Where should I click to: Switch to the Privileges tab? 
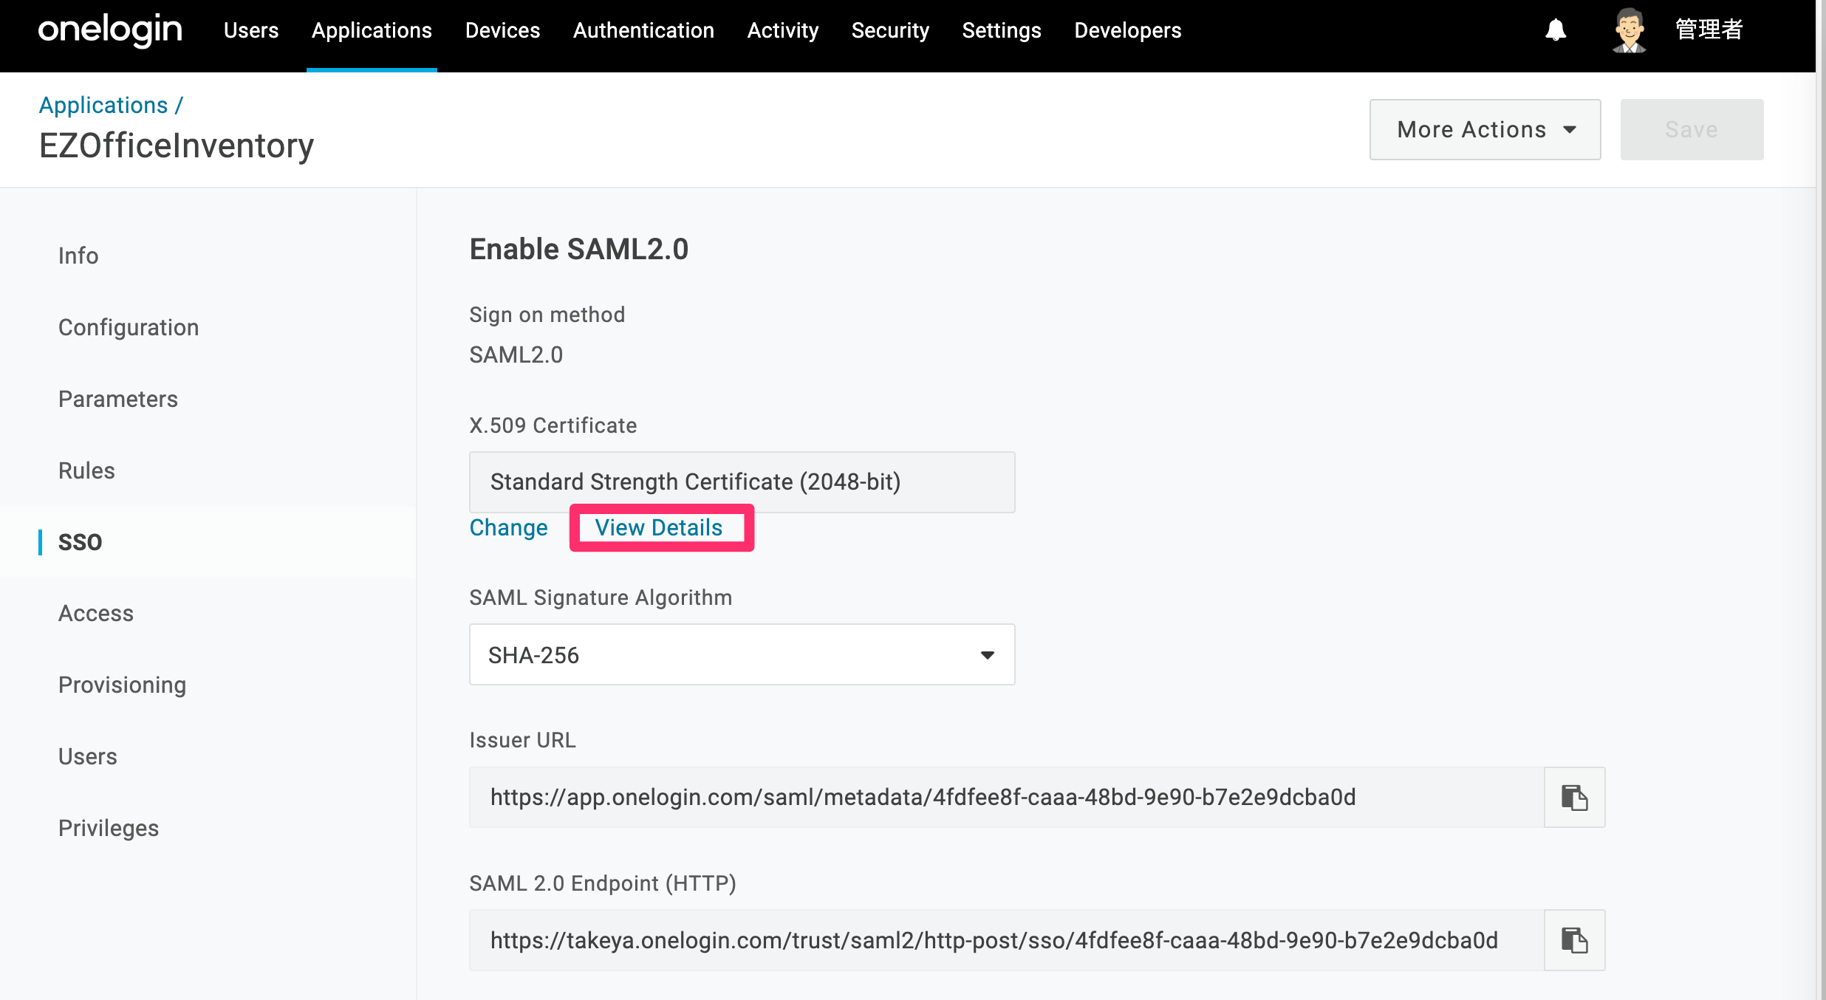(109, 829)
